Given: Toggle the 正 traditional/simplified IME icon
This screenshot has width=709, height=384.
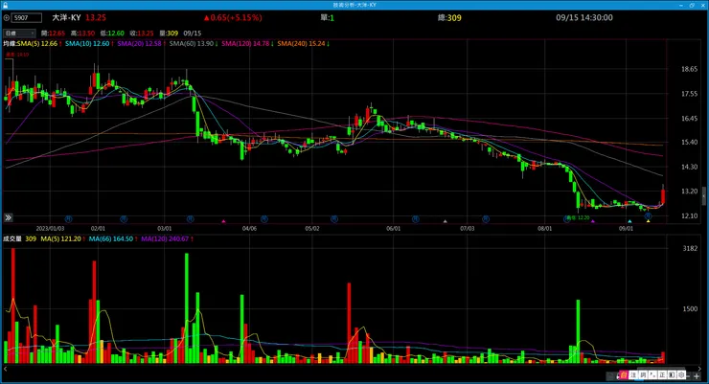Looking at the screenshot, I should pos(662,374).
